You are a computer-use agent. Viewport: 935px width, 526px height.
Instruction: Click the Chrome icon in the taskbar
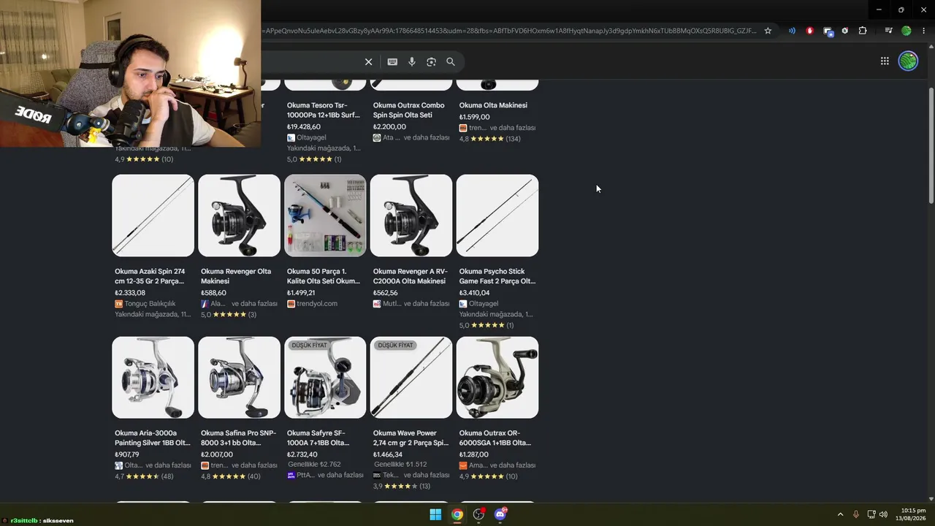point(457,514)
